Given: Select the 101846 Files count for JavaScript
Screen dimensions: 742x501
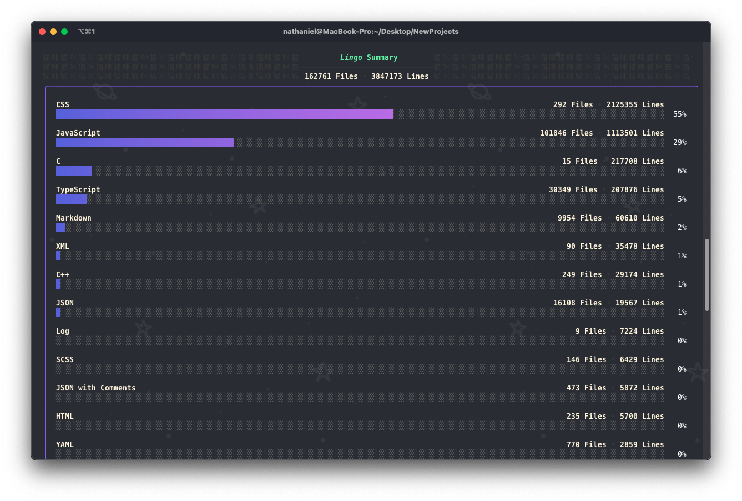Looking at the screenshot, I should pos(567,133).
